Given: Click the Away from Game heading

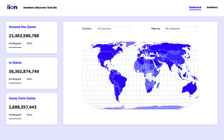Looking at the screenshot, I should pyautogui.click(x=22, y=98).
